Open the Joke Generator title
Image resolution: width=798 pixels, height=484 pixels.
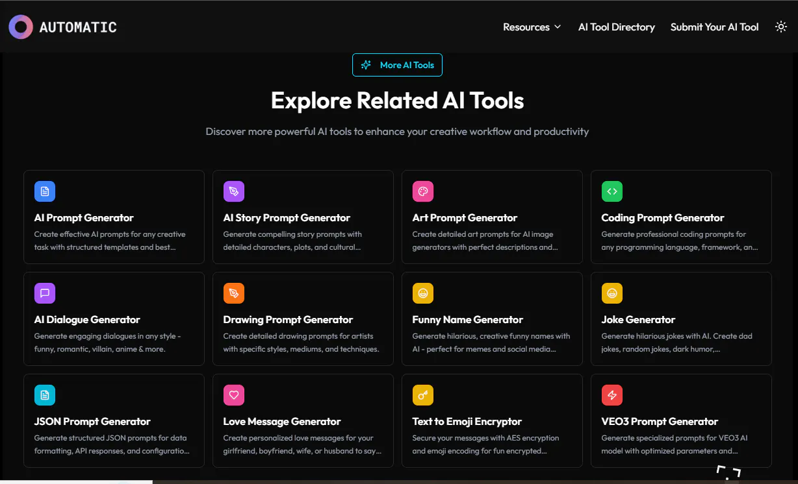638,320
